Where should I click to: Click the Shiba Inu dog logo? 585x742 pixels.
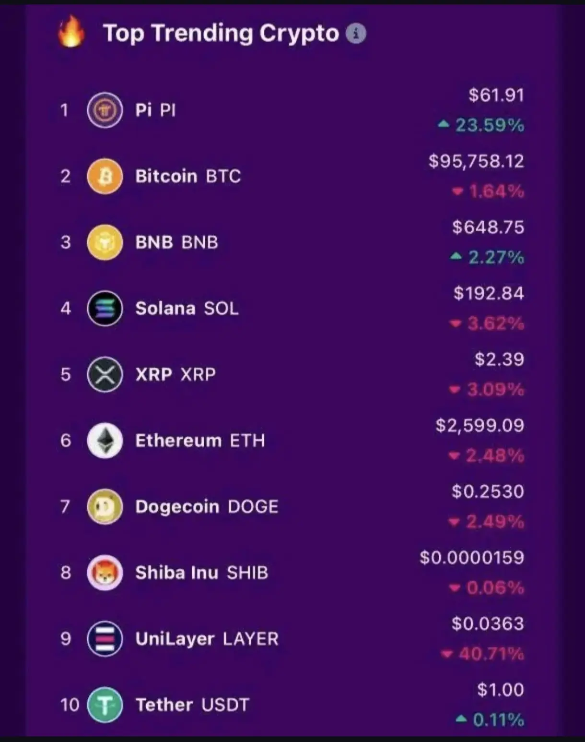coord(105,573)
